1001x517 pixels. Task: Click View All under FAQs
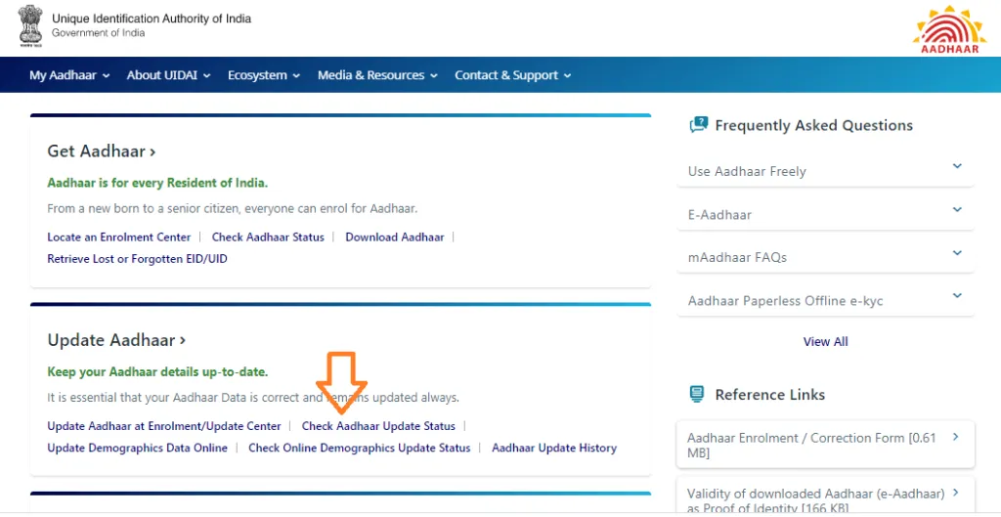(825, 341)
